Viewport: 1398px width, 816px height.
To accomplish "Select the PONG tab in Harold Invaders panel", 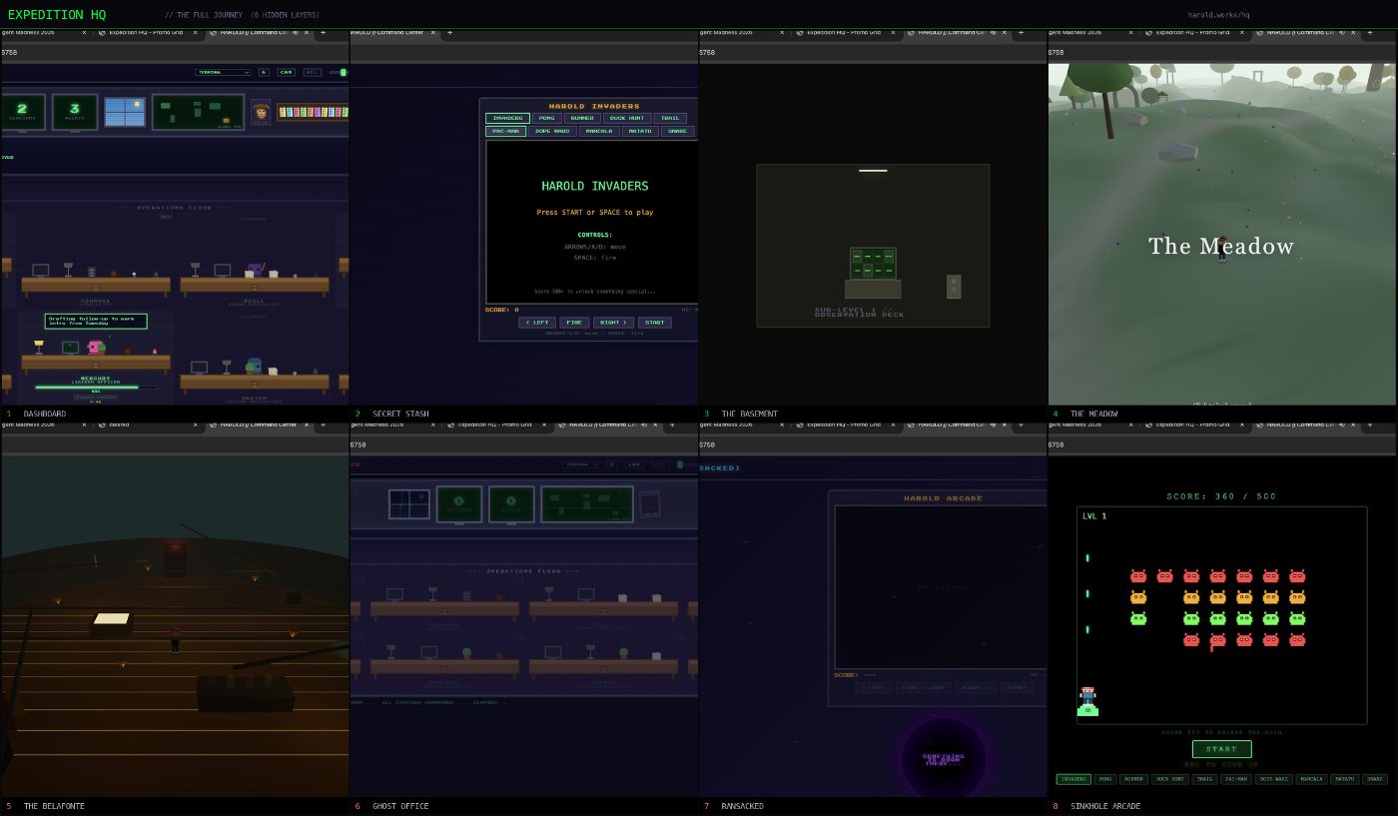I will click(548, 118).
